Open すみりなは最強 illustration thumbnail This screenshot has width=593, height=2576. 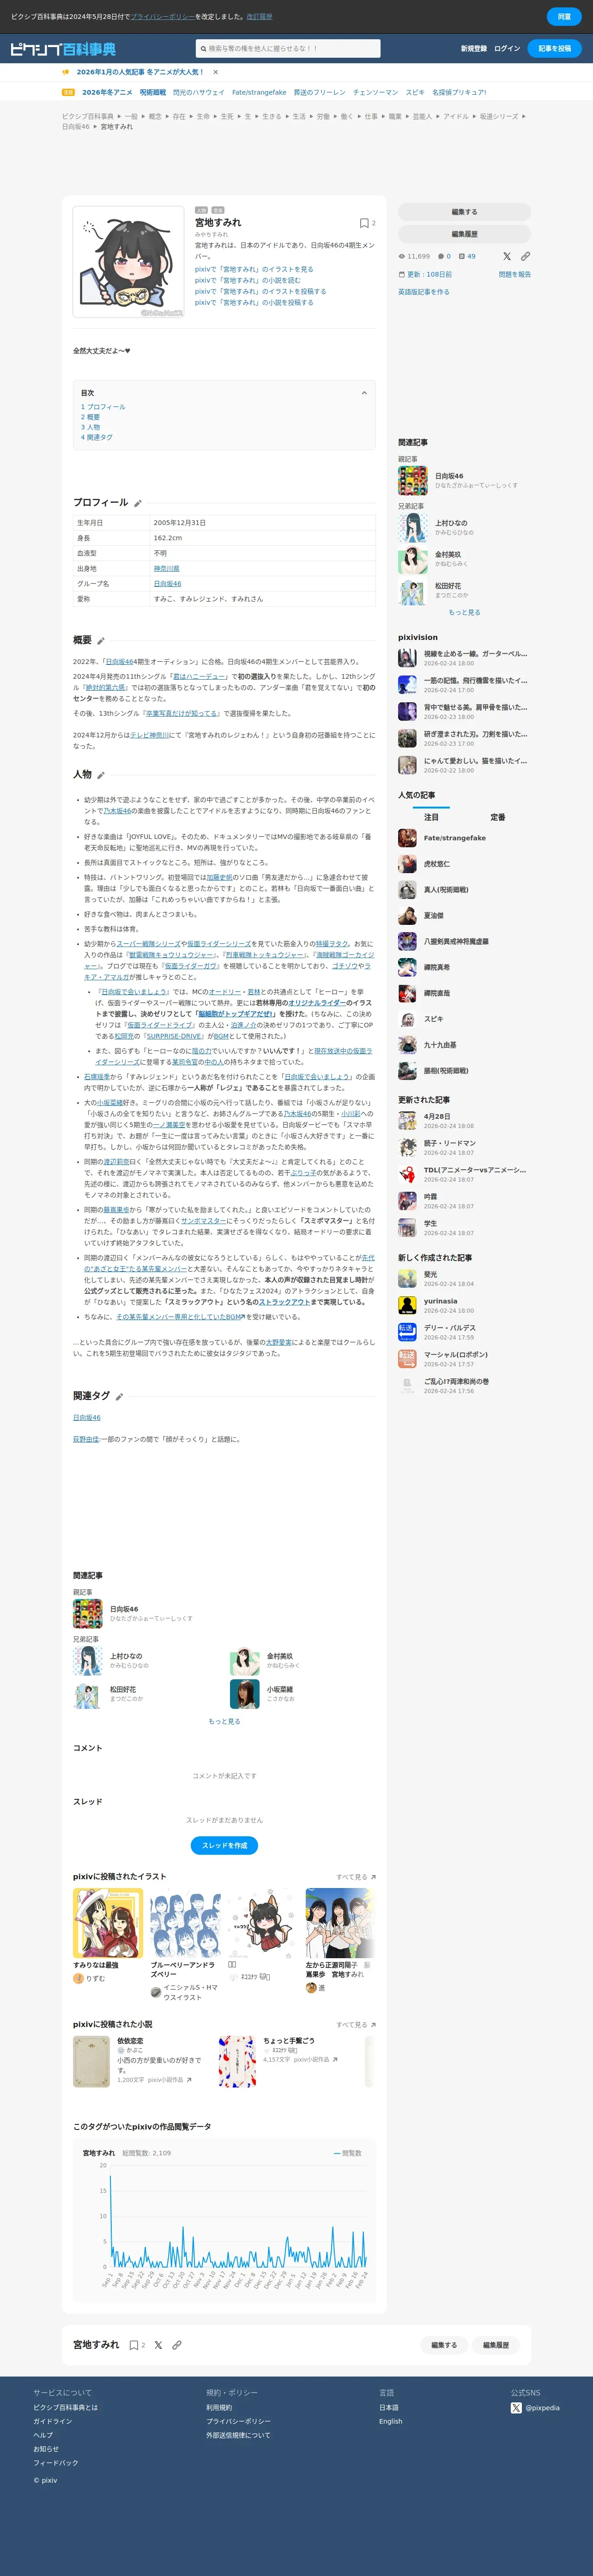[108, 1923]
